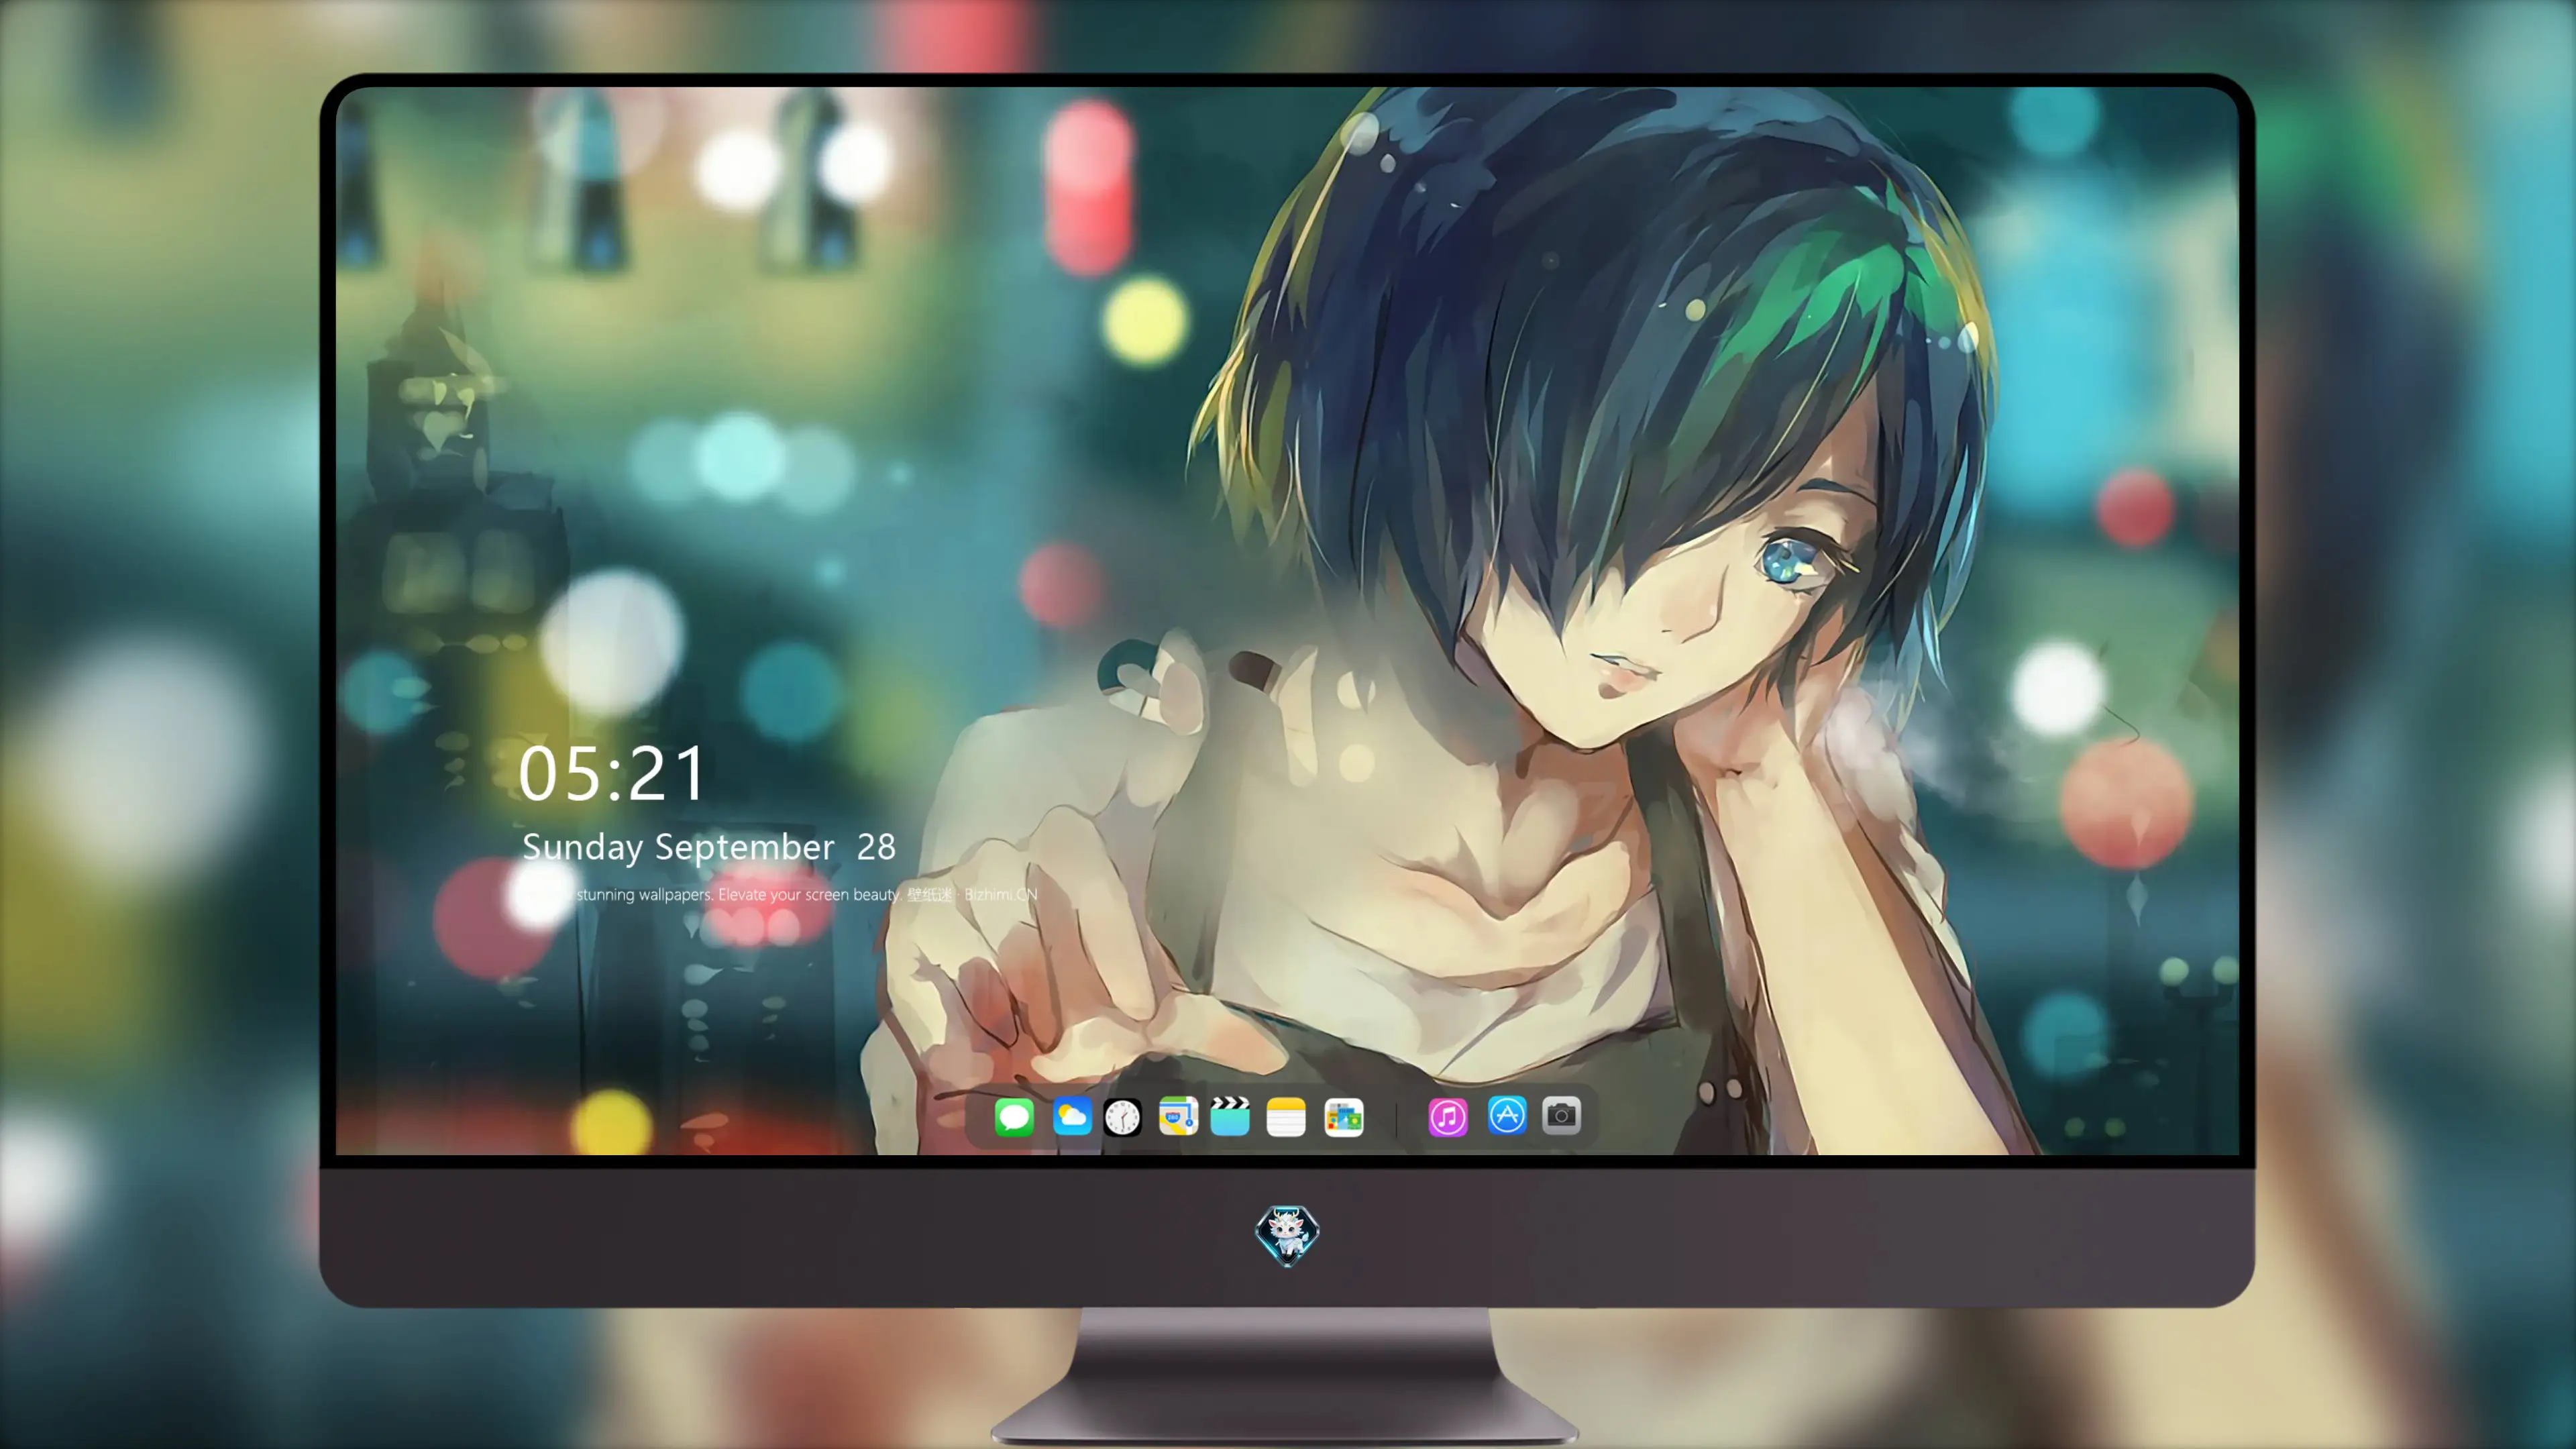
Task: Click the 05:21 clock display
Action: 612,773
